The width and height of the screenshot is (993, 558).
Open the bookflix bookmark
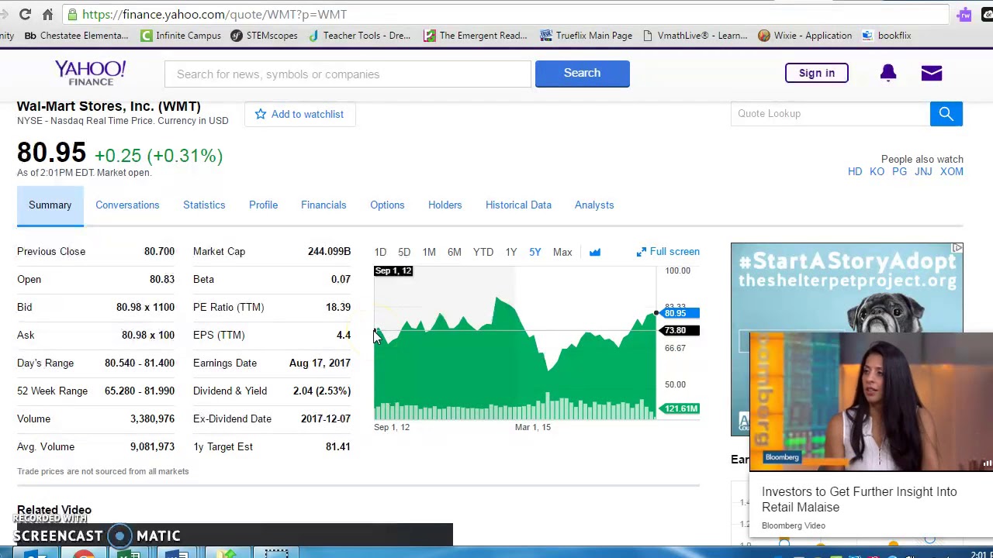(x=887, y=36)
